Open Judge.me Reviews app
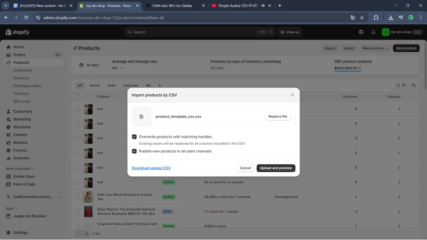427x240 pixels. pyautogui.click(x=29, y=216)
